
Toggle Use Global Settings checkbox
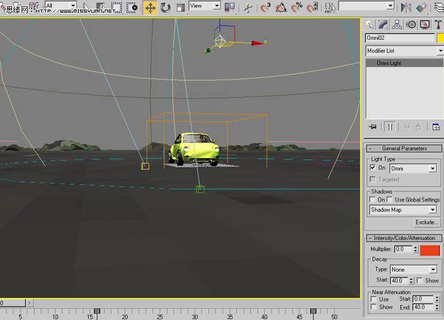[x=389, y=200]
